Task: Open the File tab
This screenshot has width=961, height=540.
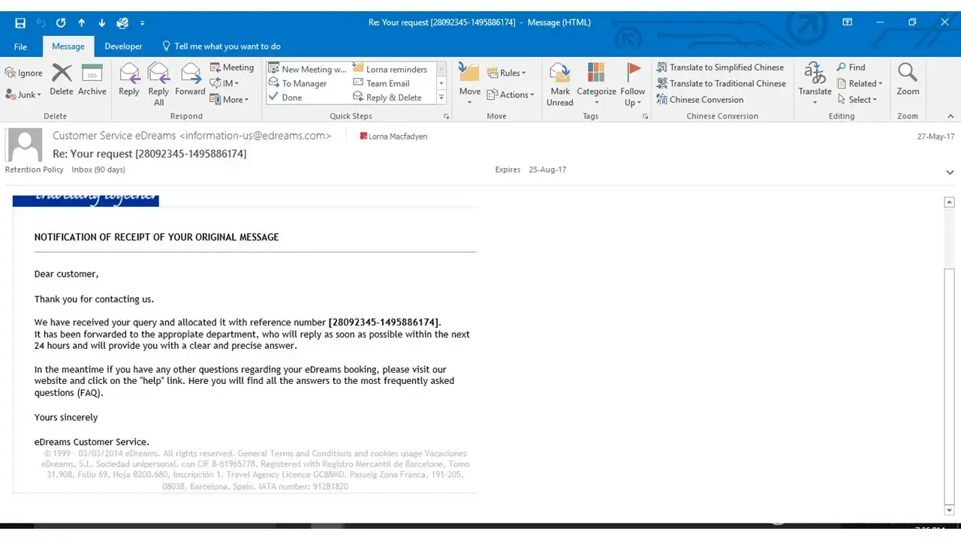Action: pyautogui.click(x=21, y=46)
